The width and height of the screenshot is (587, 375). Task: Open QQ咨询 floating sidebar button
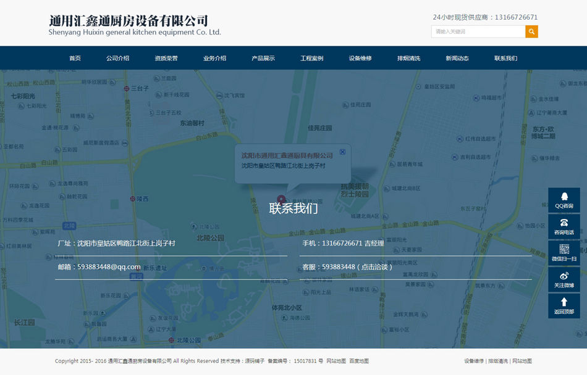tap(564, 200)
